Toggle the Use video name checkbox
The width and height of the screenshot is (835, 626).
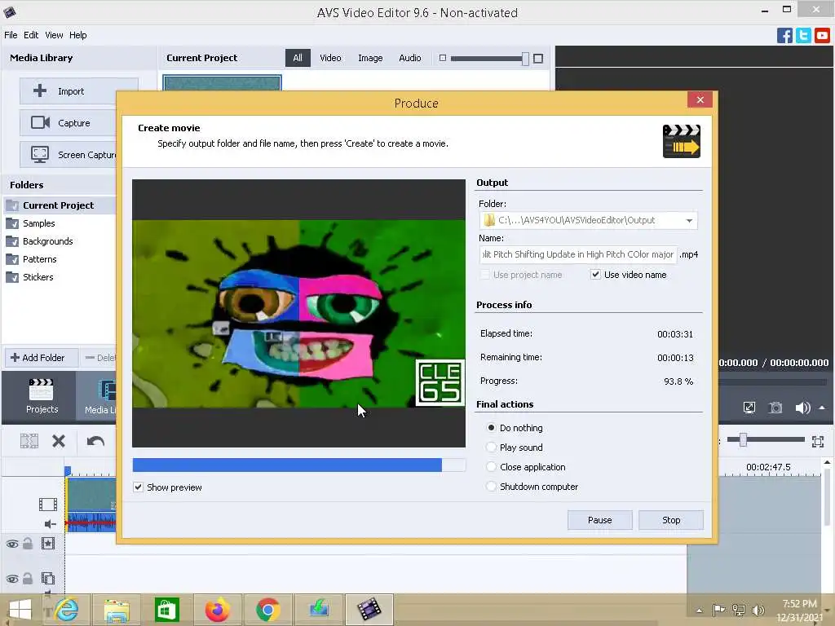pyautogui.click(x=595, y=275)
